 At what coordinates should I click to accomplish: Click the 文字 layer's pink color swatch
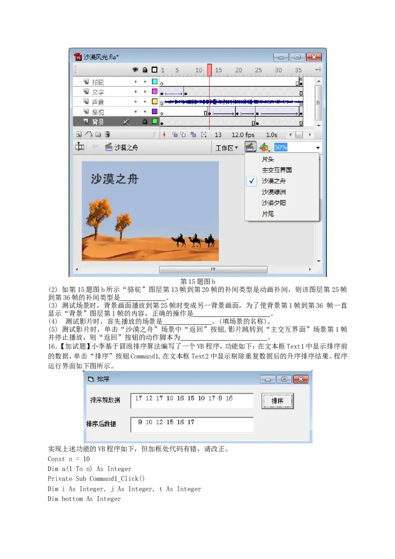pyautogui.click(x=154, y=92)
